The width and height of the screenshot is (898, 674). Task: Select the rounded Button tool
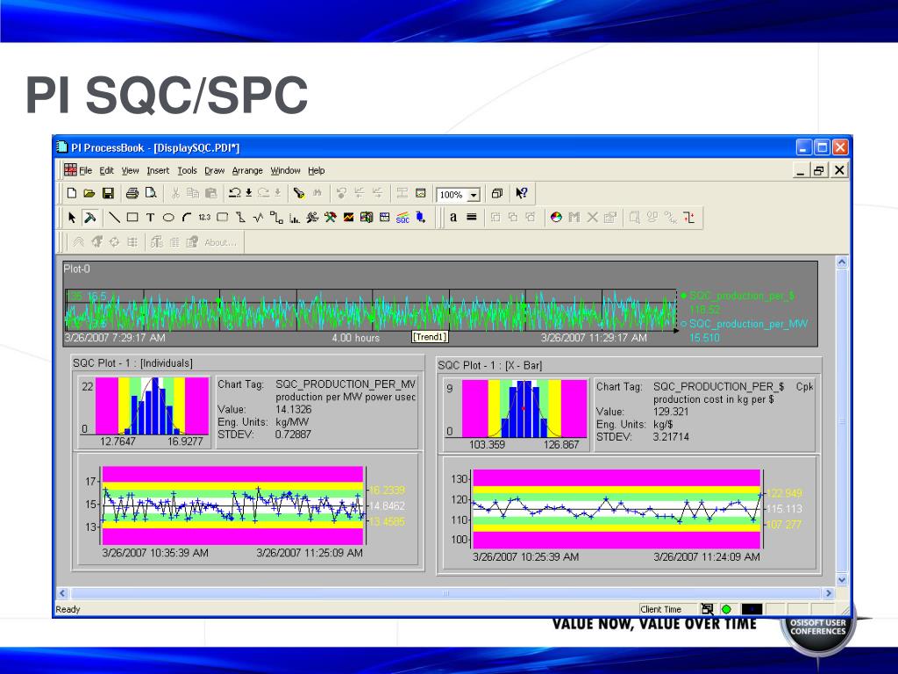pos(223,218)
